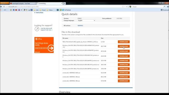Image resolution: width=169 pixels, height=95 pixels.
Task: Open a new tab with plus button
Action: click(x=64, y=3)
